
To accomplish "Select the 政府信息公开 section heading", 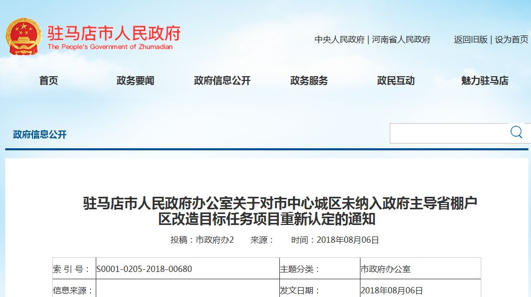I will (x=40, y=135).
